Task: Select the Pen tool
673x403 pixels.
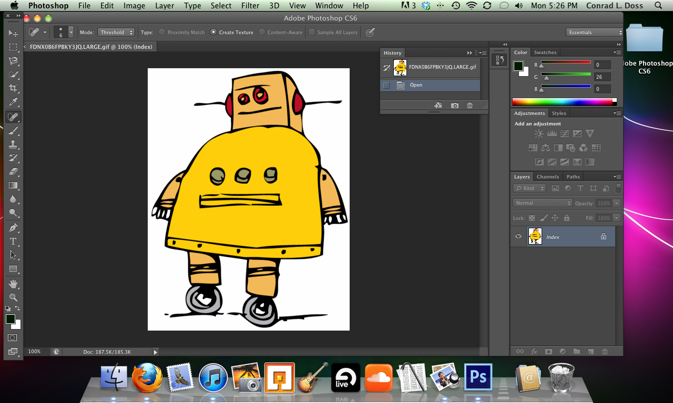Action: [x=13, y=228]
